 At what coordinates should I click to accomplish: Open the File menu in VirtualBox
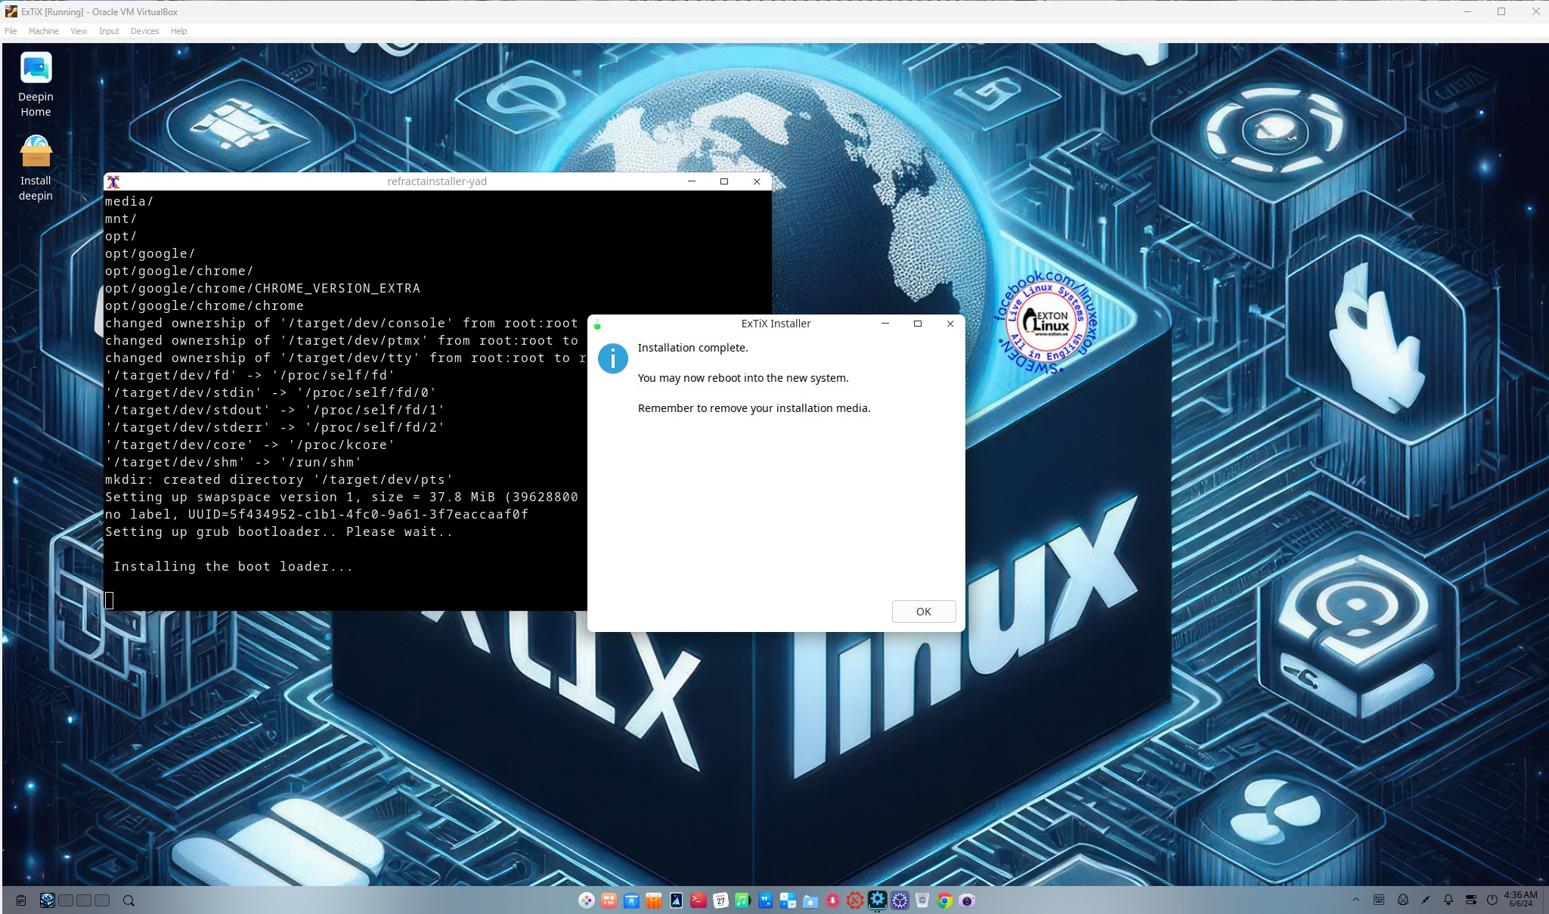tap(11, 31)
